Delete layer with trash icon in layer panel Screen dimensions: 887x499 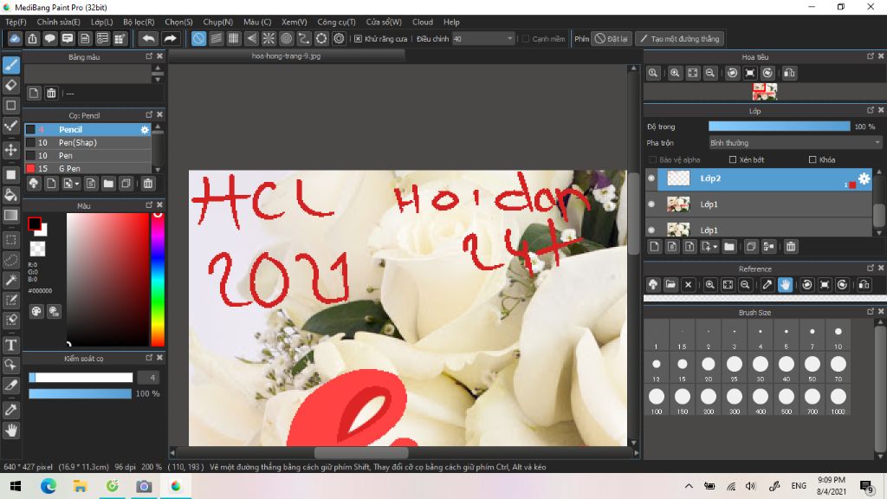tap(791, 247)
